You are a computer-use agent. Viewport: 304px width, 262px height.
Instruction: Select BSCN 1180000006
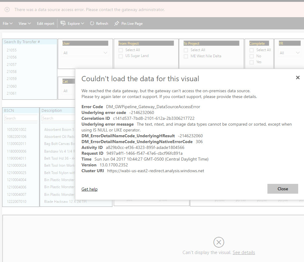(x=17, y=151)
